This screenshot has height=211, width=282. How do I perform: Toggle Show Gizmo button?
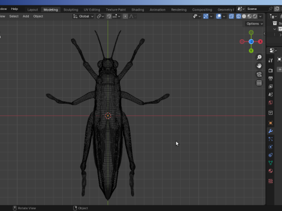tap(206, 16)
